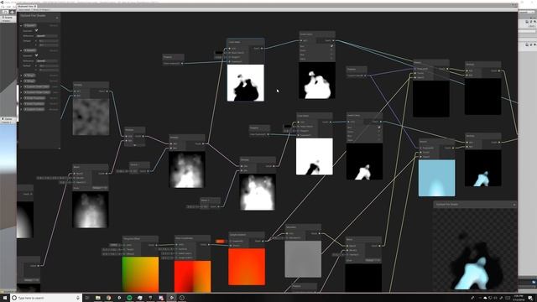Click the Type here to search box
This screenshot has height=302, width=537.
pyautogui.click(x=46, y=298)
